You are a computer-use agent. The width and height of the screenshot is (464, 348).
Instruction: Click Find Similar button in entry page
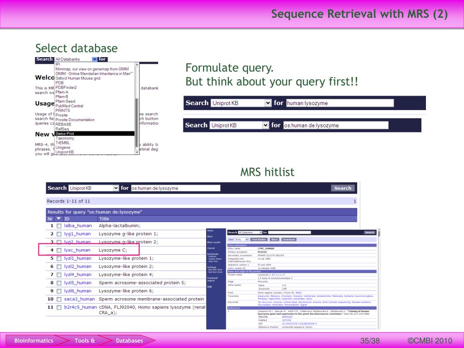pyautogui.click(x=259, y=239)
